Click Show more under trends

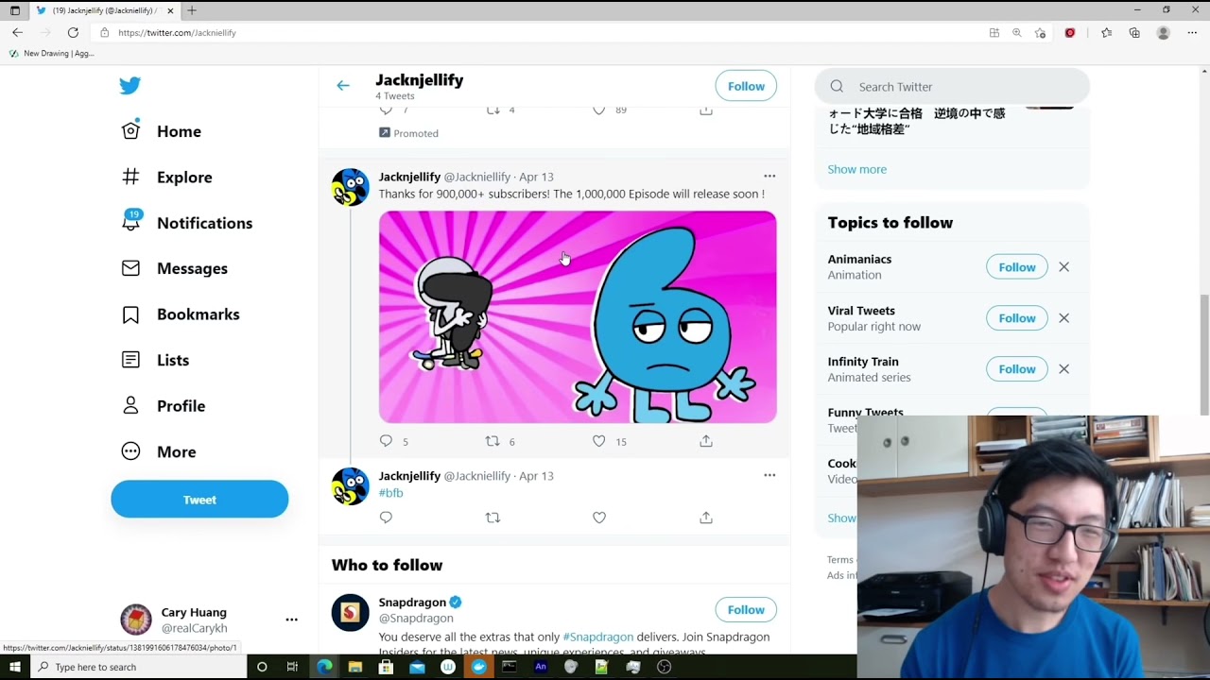(857, 169)
